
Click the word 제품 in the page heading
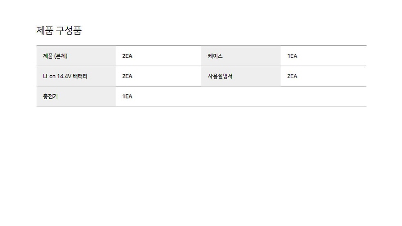45,30
